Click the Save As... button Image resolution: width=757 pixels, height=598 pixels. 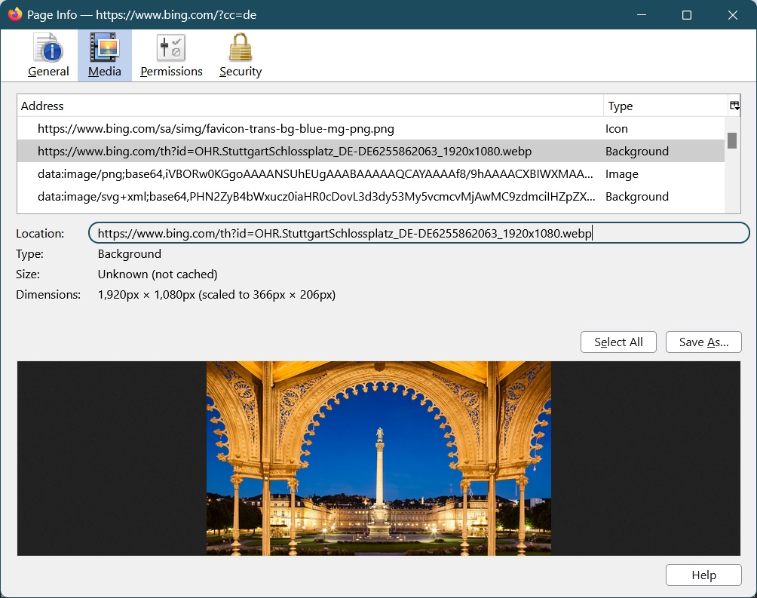tap(703, 342)
